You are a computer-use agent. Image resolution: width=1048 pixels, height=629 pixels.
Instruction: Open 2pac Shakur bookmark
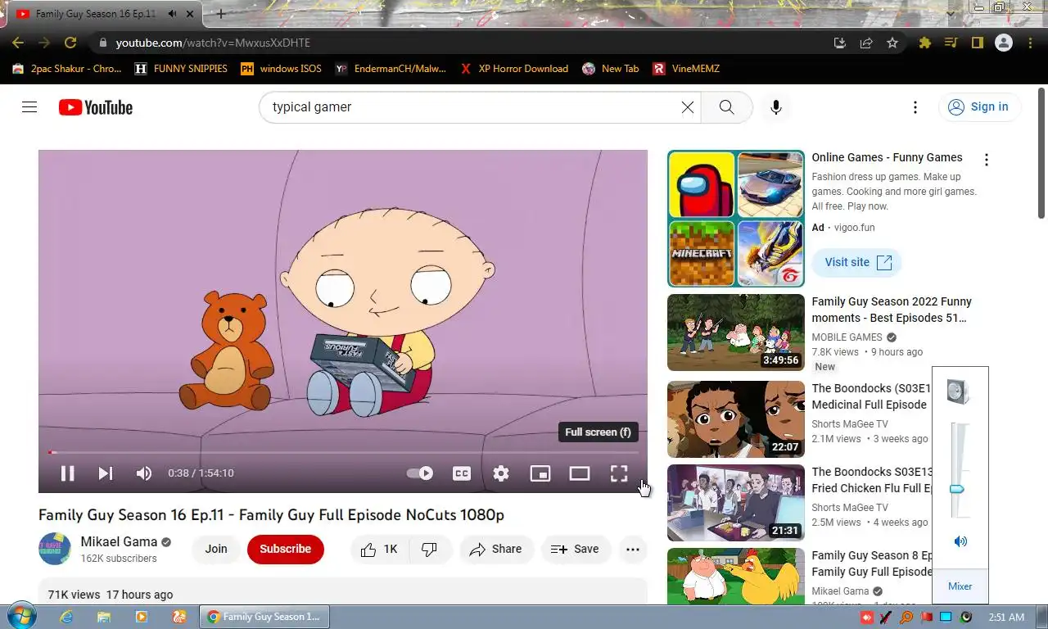point(67,69)
